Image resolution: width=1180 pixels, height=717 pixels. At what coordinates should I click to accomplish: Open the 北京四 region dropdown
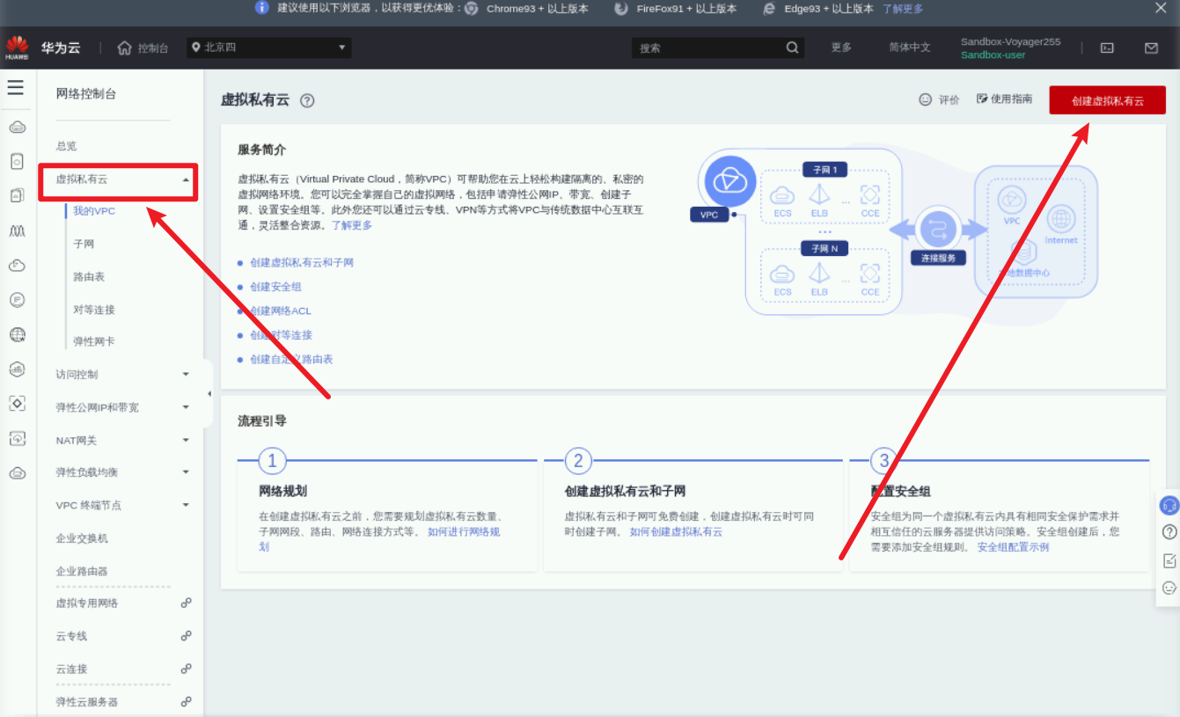269,48
